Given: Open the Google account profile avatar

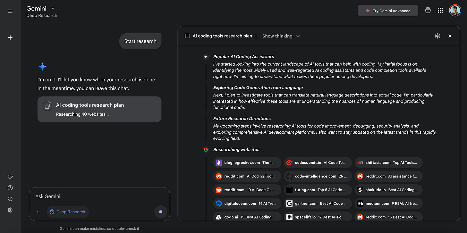Looking at the screenshot, I should [455, 11].
